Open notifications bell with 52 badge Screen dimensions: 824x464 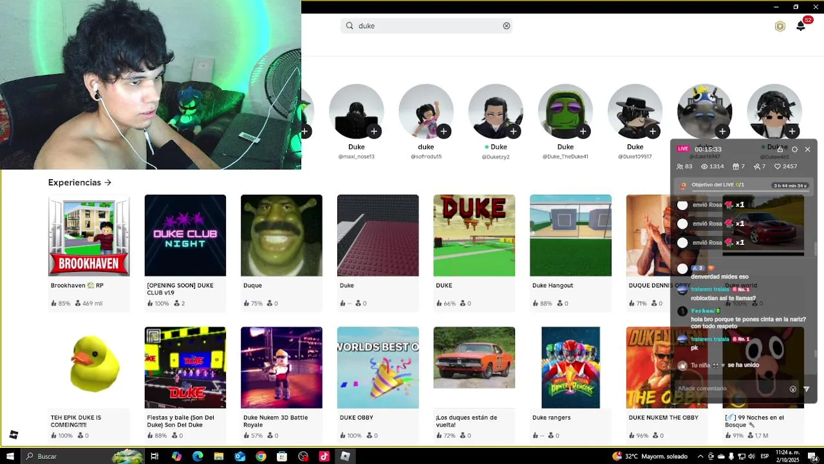[801, 26]
